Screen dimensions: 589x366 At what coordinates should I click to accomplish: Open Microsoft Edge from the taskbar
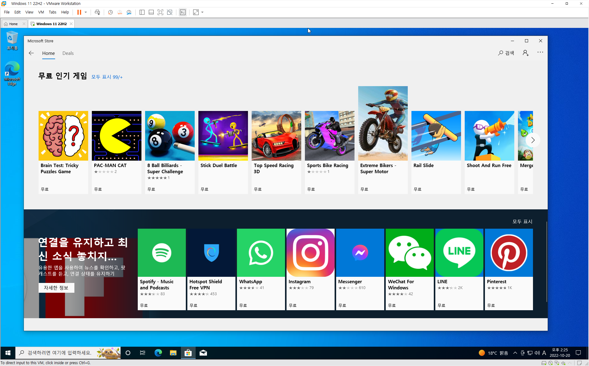tap(158, 353)
